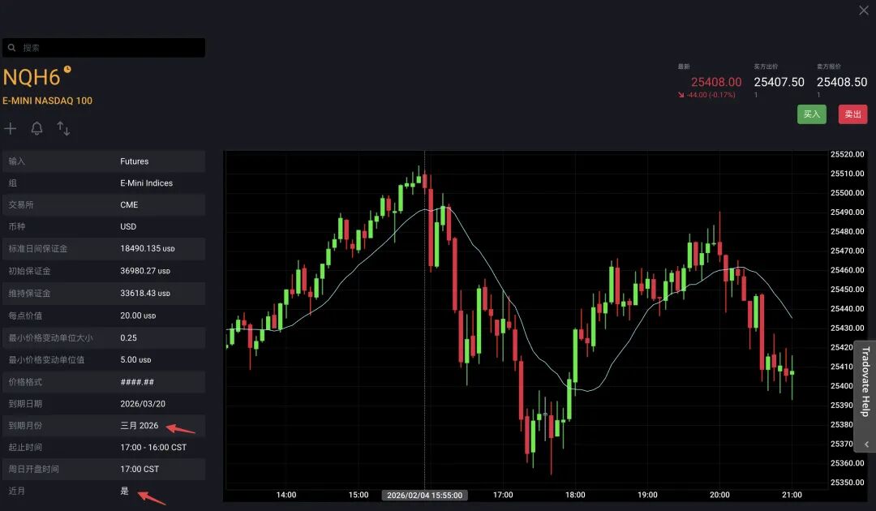The height and width of the screenshot is (511, 876).
Task: Click the 14:00 label on the time axis
Action: (x=286, y=495)
